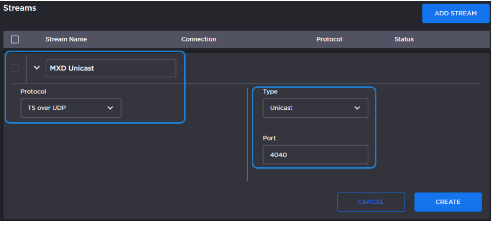
Task: Click the Connection column header
Action: [x=198, y=39]
